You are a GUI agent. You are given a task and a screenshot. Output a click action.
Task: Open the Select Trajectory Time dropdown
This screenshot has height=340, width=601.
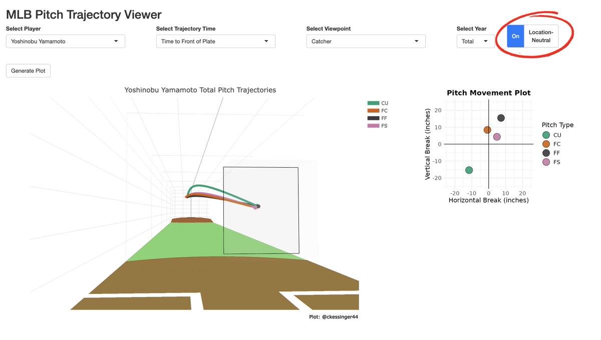[x=216, y=41]
